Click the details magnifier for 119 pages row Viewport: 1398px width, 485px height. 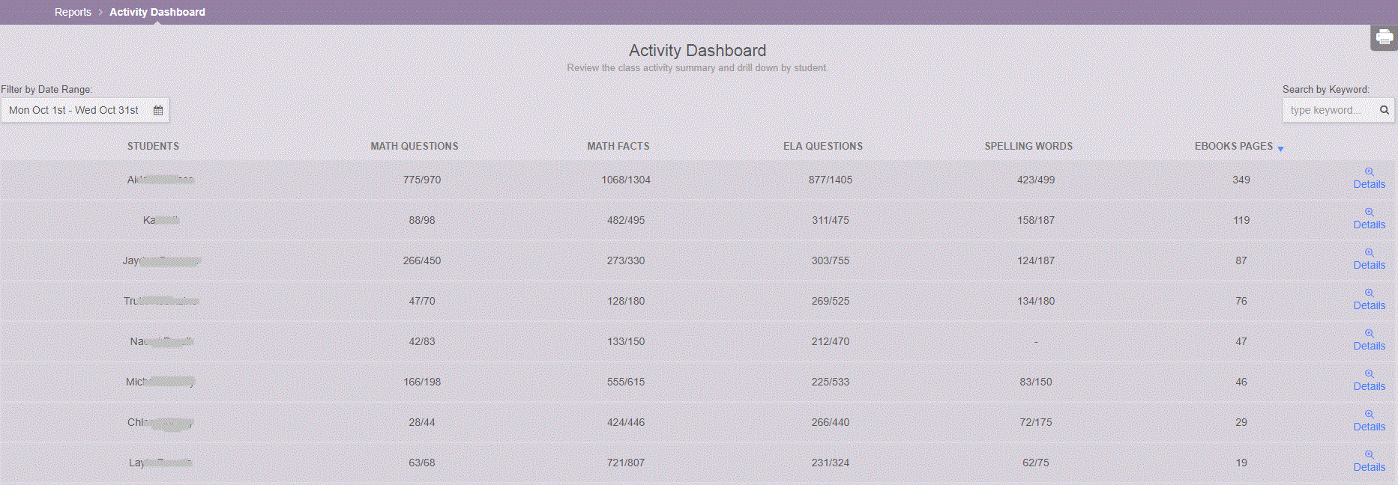click(x=1369, y=213)
